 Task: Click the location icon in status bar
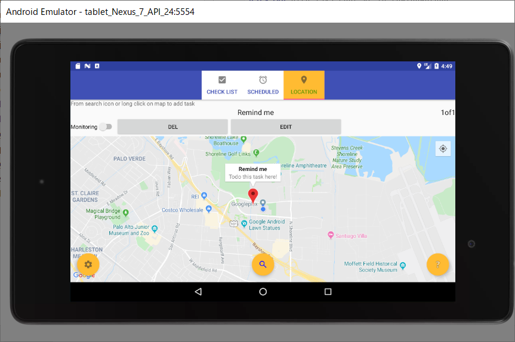pyautogui.click(x=419, y=66)
